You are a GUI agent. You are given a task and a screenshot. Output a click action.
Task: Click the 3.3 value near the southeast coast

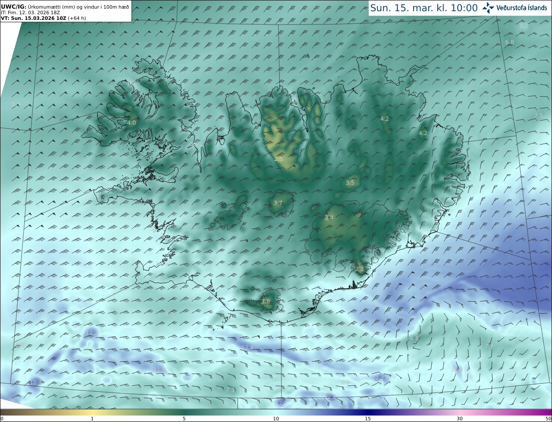pos(360,269)
